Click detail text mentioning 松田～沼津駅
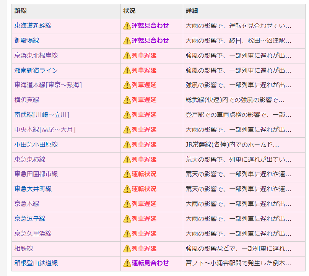This screenshot has width=309, height=276. coord(239,41)
